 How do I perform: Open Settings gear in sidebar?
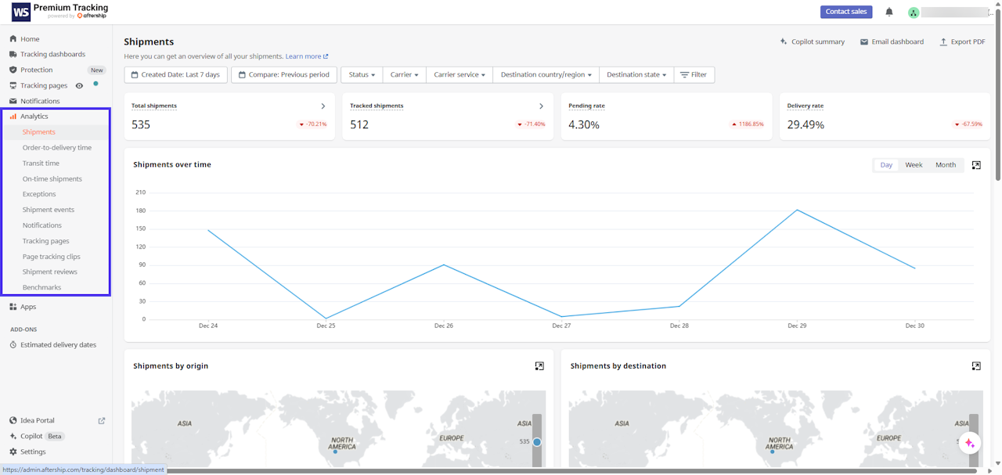click(x=13, y=452)
